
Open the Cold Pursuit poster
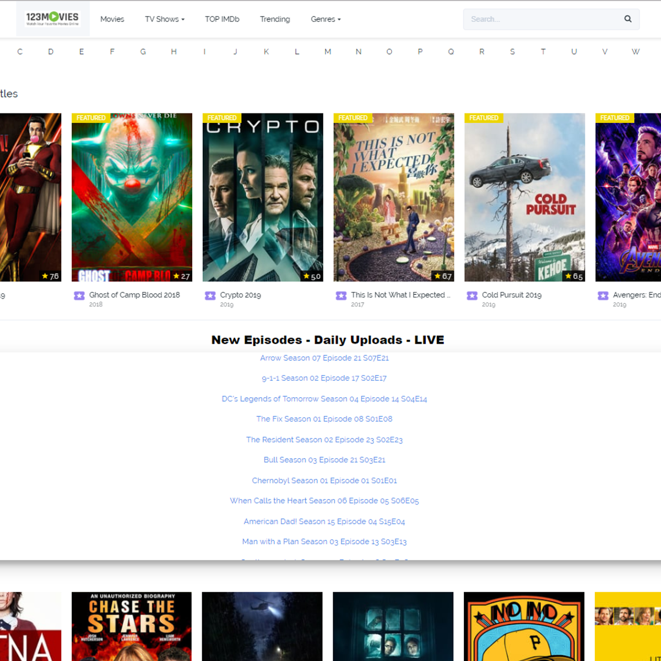[524, 197]
